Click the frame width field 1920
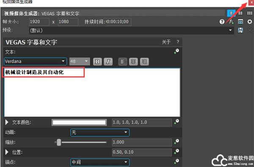This screenshot has height=167, width=254. 39,22
